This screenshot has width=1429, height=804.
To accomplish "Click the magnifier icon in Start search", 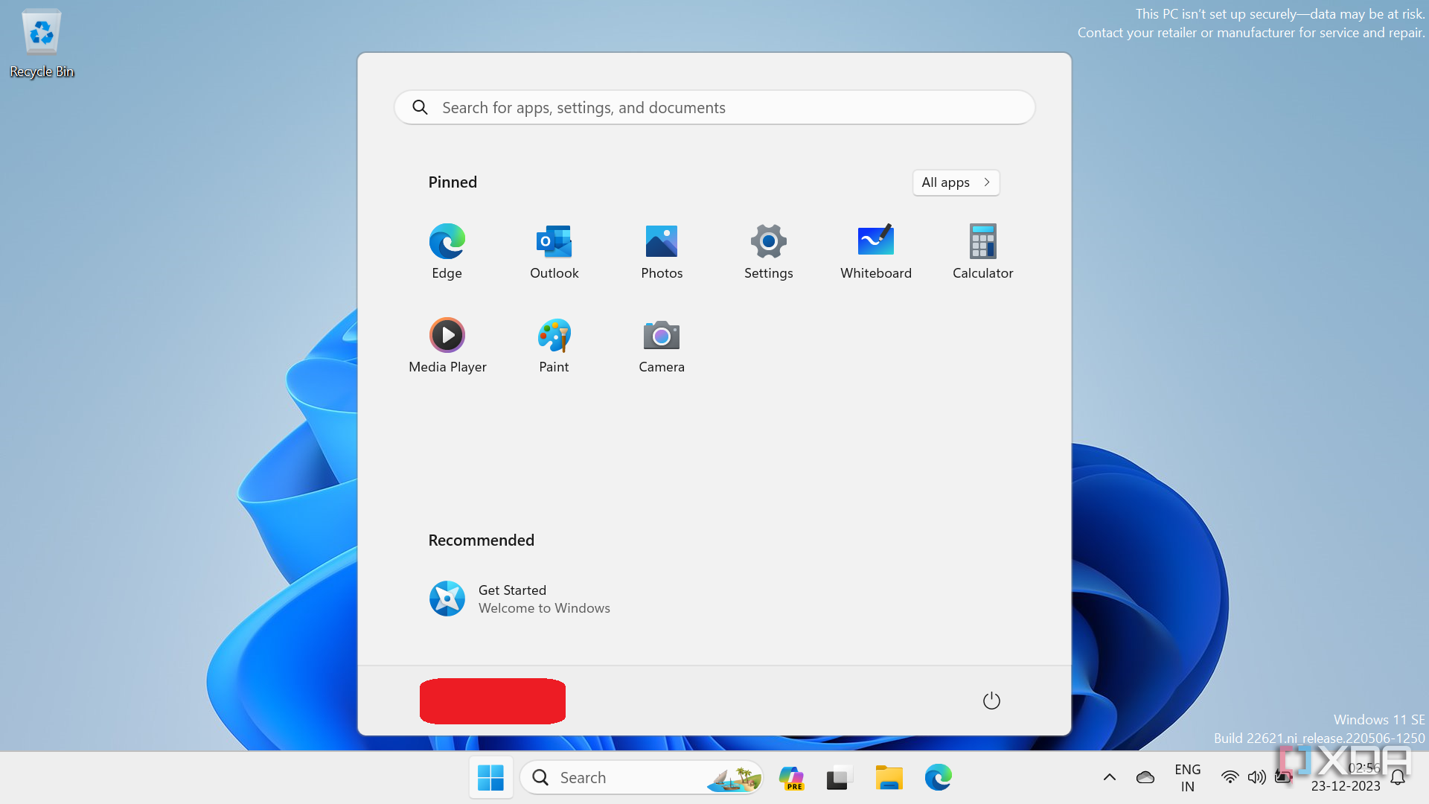I will pyautogui.click(x=420, y=108).
